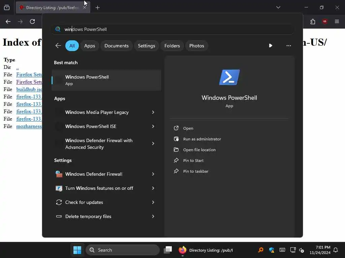Select the Apps filter chip

click(90, 46)
